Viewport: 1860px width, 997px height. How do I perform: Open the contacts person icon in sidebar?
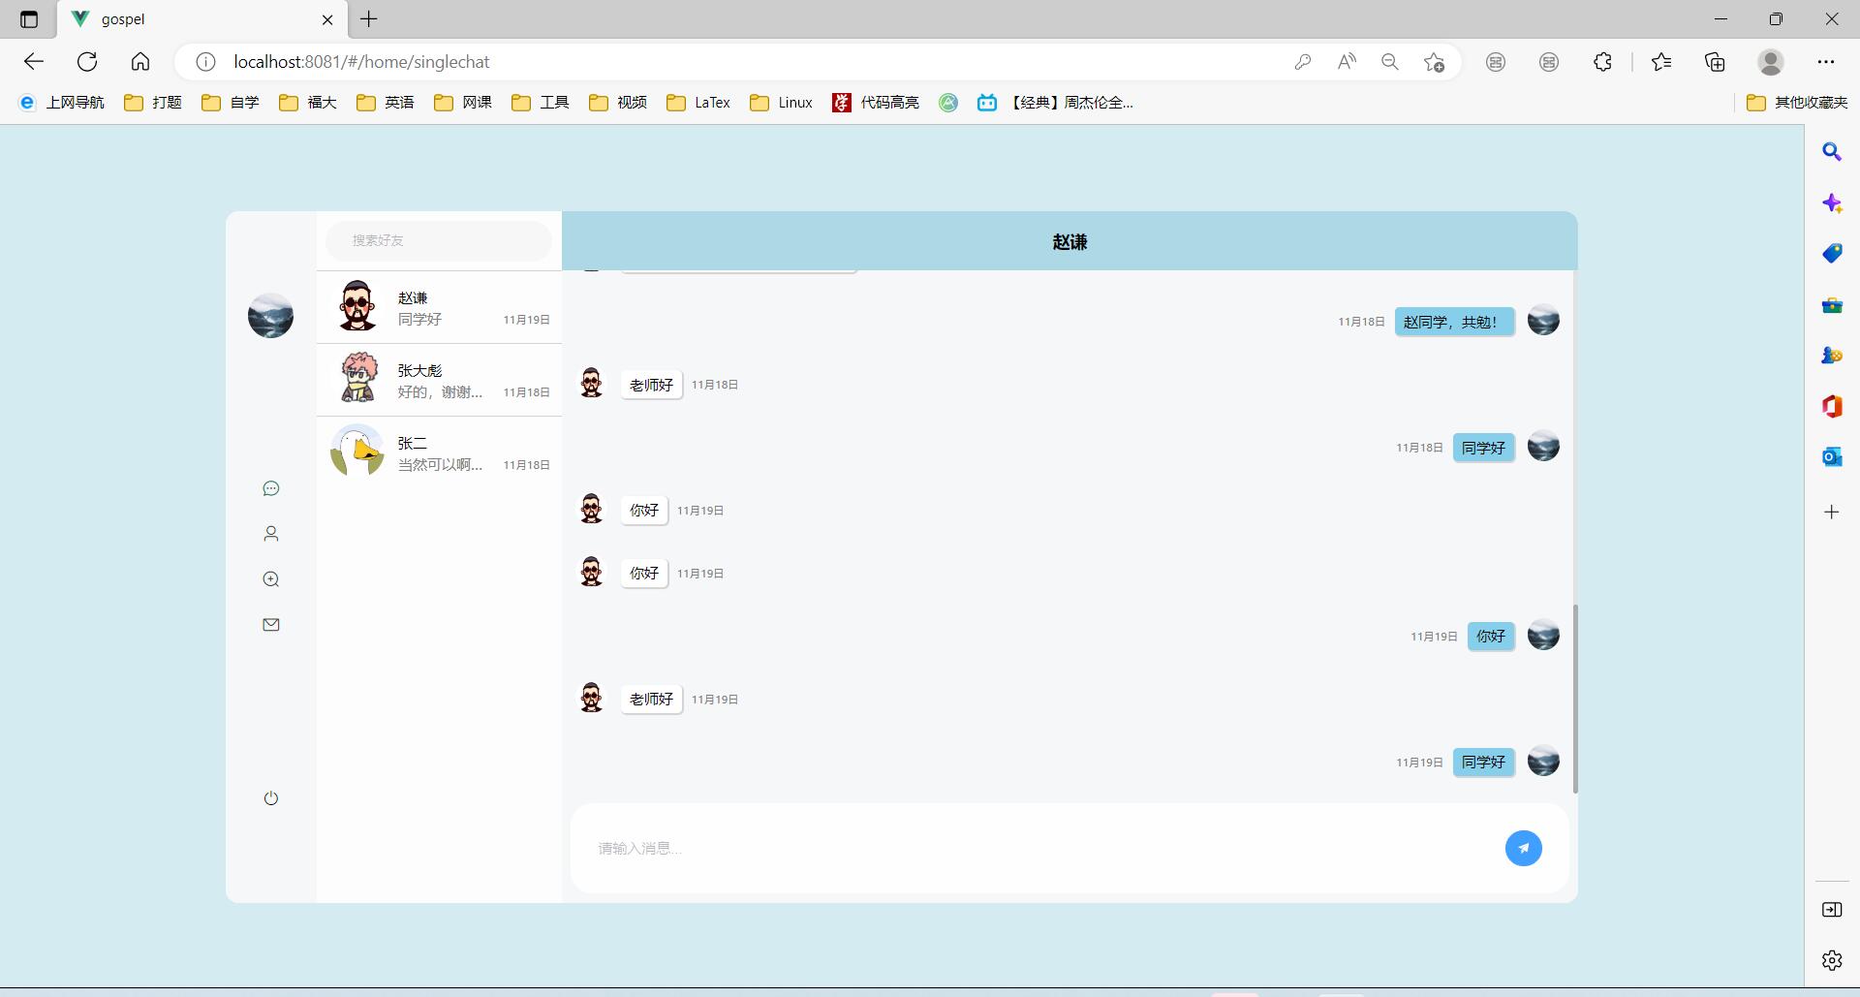coord(271,534)
